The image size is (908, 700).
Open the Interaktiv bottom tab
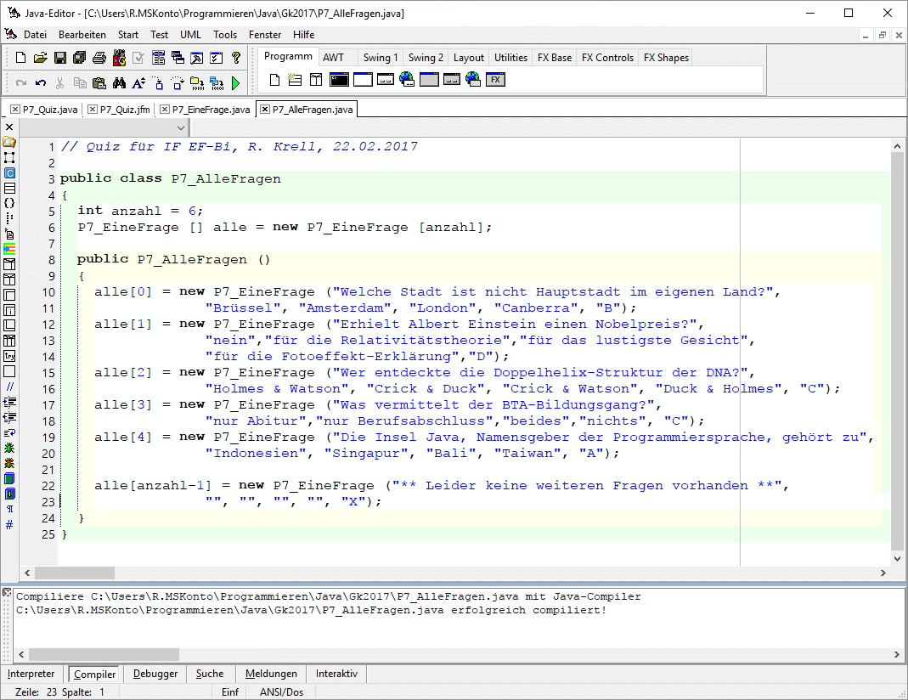pos(336,674)
